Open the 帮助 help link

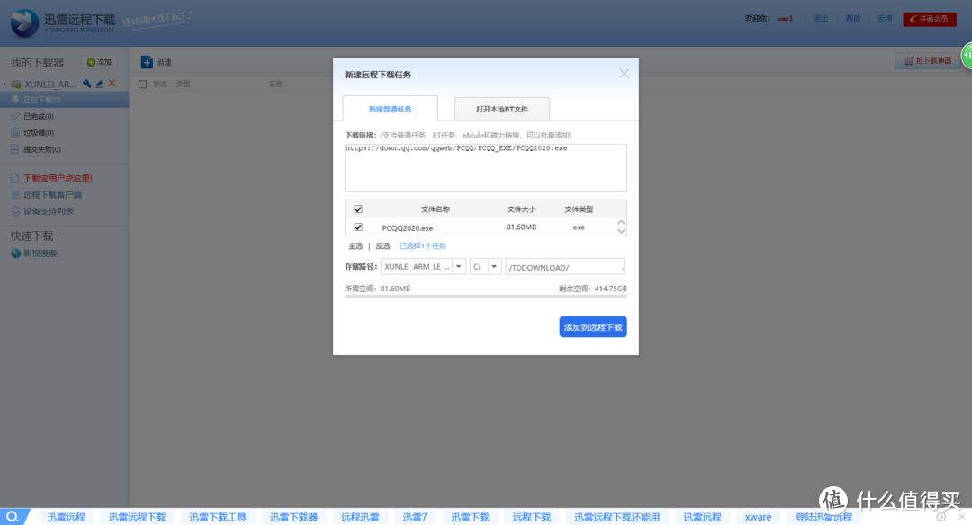[x=853, y=19]
